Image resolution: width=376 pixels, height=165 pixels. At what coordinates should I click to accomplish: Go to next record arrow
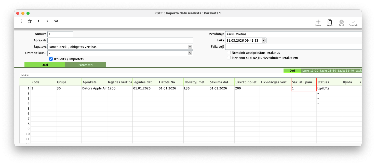coord(47,21)
